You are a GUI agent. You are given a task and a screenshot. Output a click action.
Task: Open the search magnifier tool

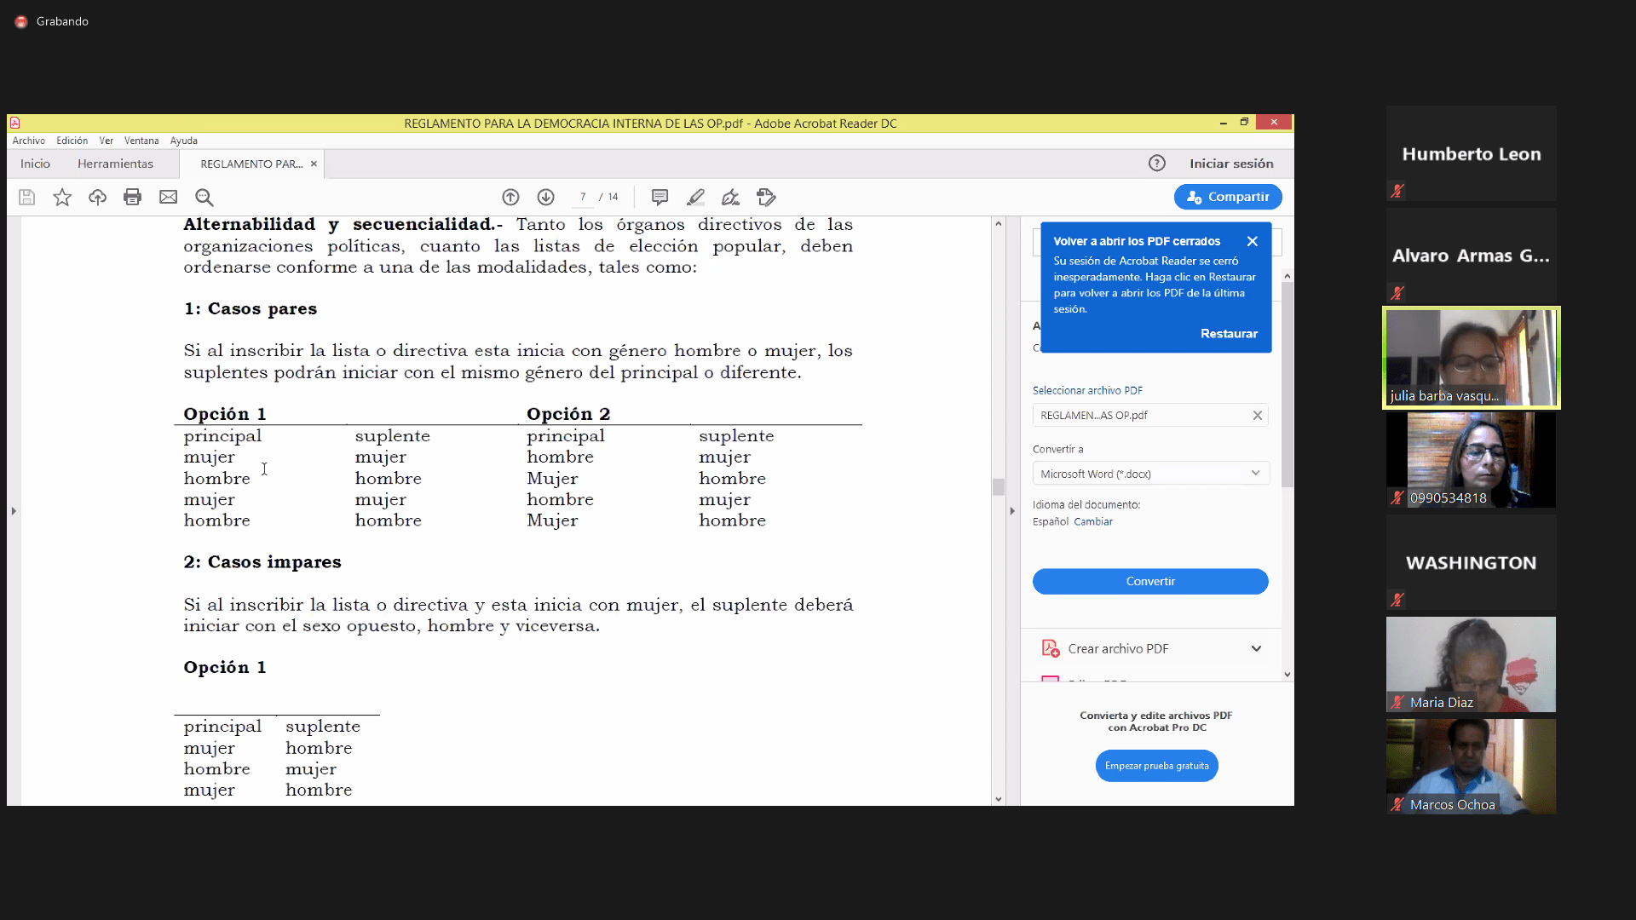coord(204,198)
